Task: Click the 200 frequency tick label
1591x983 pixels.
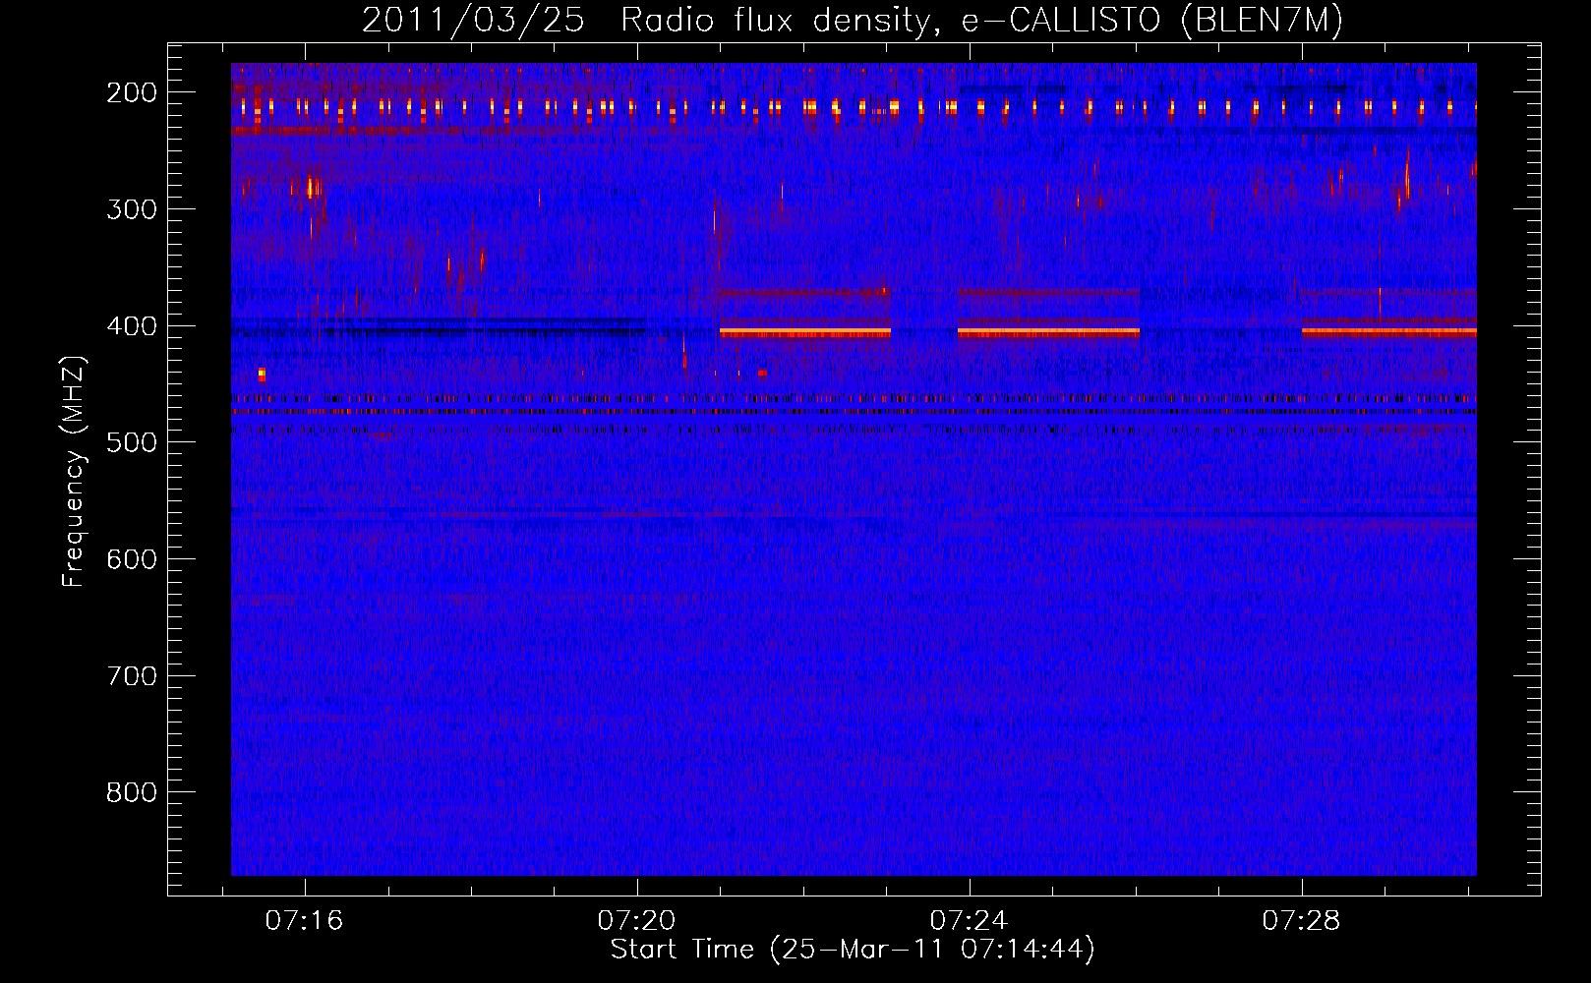Action: pos(132,92)
